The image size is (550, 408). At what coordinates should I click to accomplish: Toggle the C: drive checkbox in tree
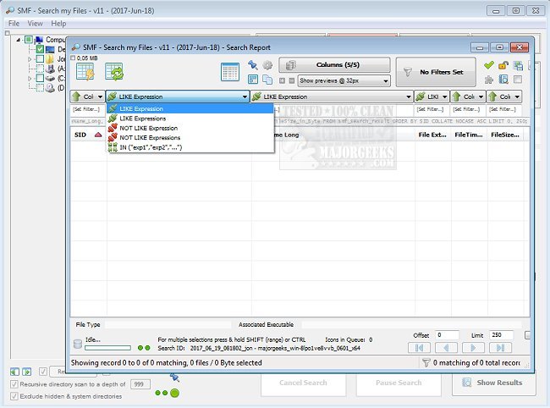(x=40, y=78)
